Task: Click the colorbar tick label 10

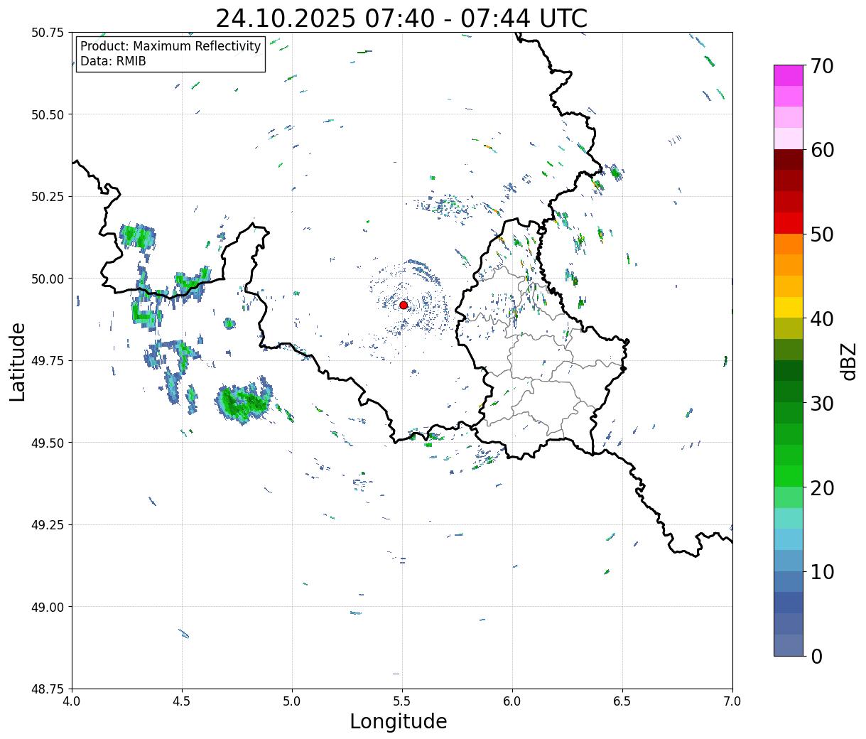Action: (x=822, y=572)
